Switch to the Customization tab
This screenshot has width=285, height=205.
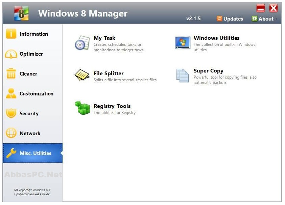pos(32,93)
